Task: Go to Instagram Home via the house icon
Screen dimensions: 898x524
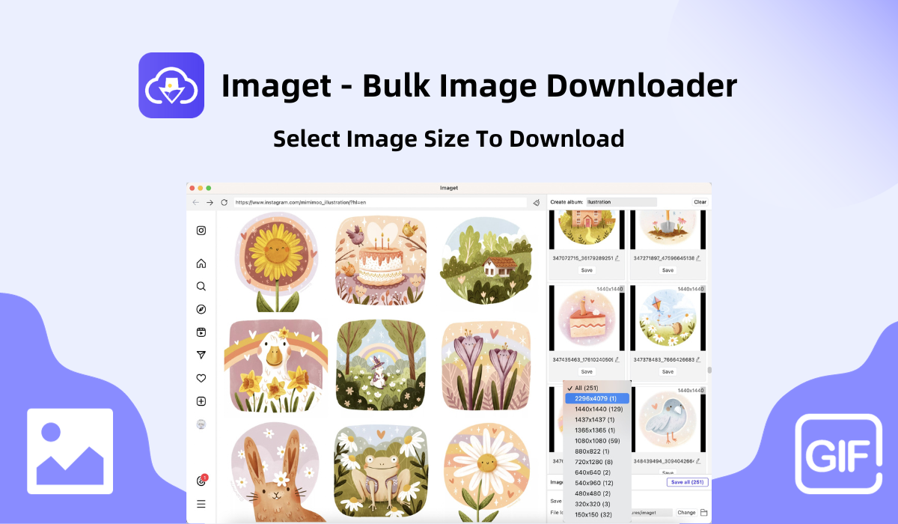Action: (201, 263)
